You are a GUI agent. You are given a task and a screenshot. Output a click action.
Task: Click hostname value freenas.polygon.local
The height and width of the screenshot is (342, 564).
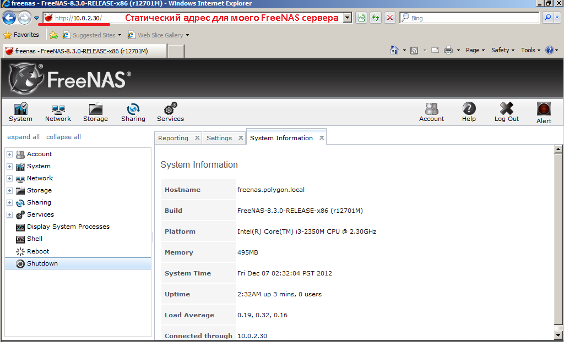[271, 190]
